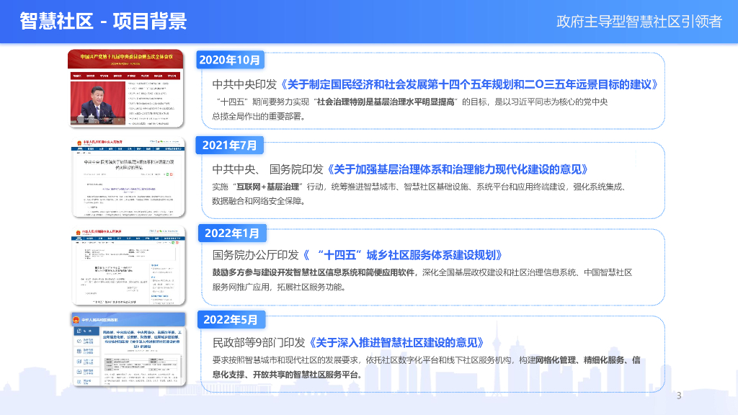Click the line 服务网推广应用，拓展社区服务功能。
This screenshot has width=738, height=415.
click(280, 287)
